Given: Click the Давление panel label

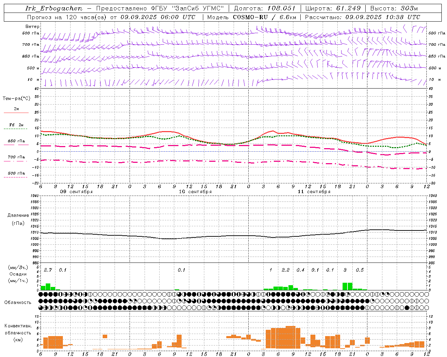Looking at the screenshot, I should point(18,215).
